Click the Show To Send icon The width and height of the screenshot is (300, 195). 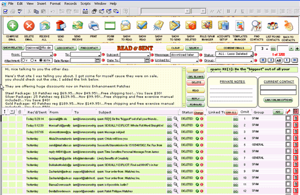pos(174,25)
